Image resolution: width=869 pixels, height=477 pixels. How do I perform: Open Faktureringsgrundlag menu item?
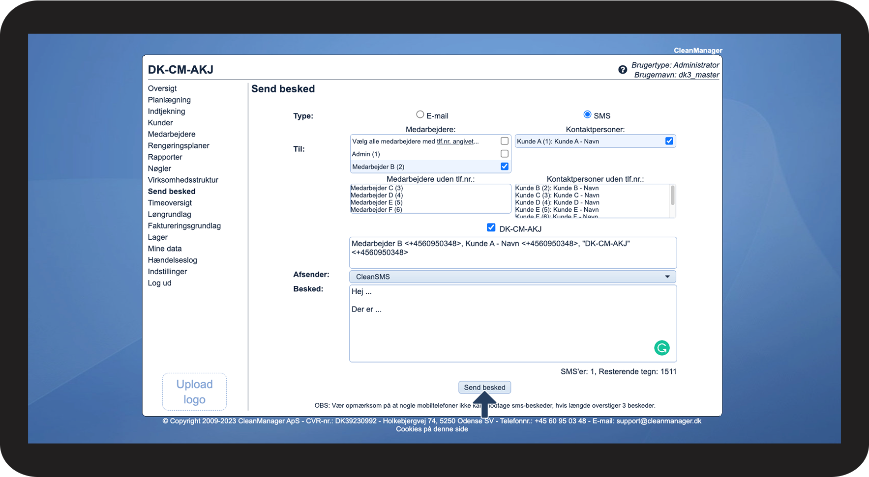(184, 225)
